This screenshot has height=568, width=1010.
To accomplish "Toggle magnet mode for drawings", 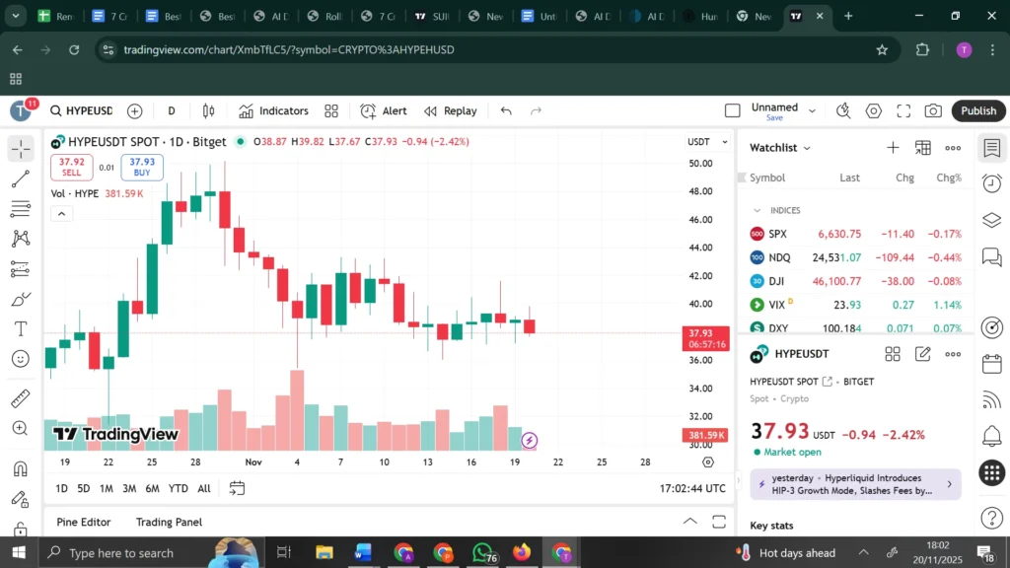I will tap(21, 468).
